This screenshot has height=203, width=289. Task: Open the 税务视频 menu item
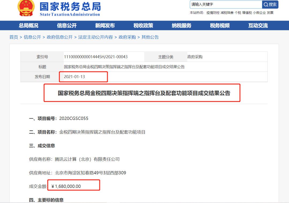coord(219,25)
